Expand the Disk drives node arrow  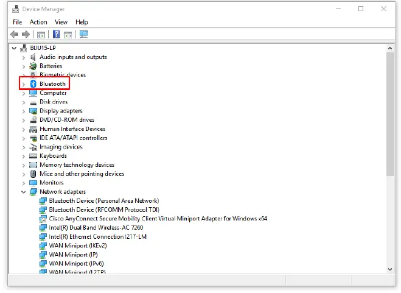[24, 102]
